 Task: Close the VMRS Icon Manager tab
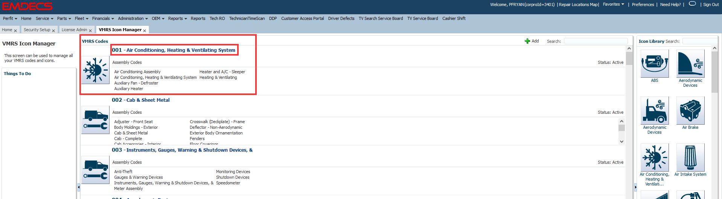[x=145, y=31]
